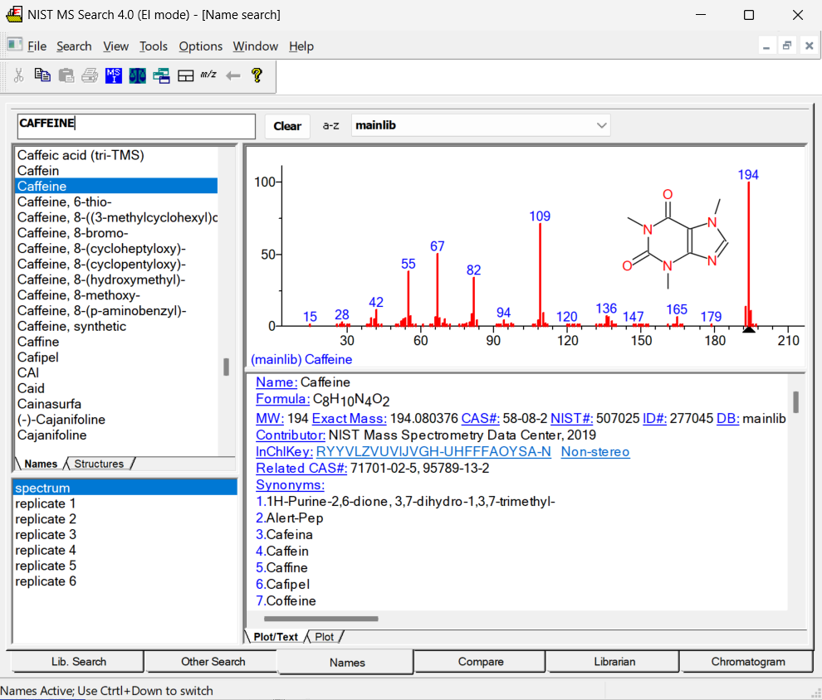Click the green windows layout toolbar icon
The image size is (822, 700).
pos(161,76)
